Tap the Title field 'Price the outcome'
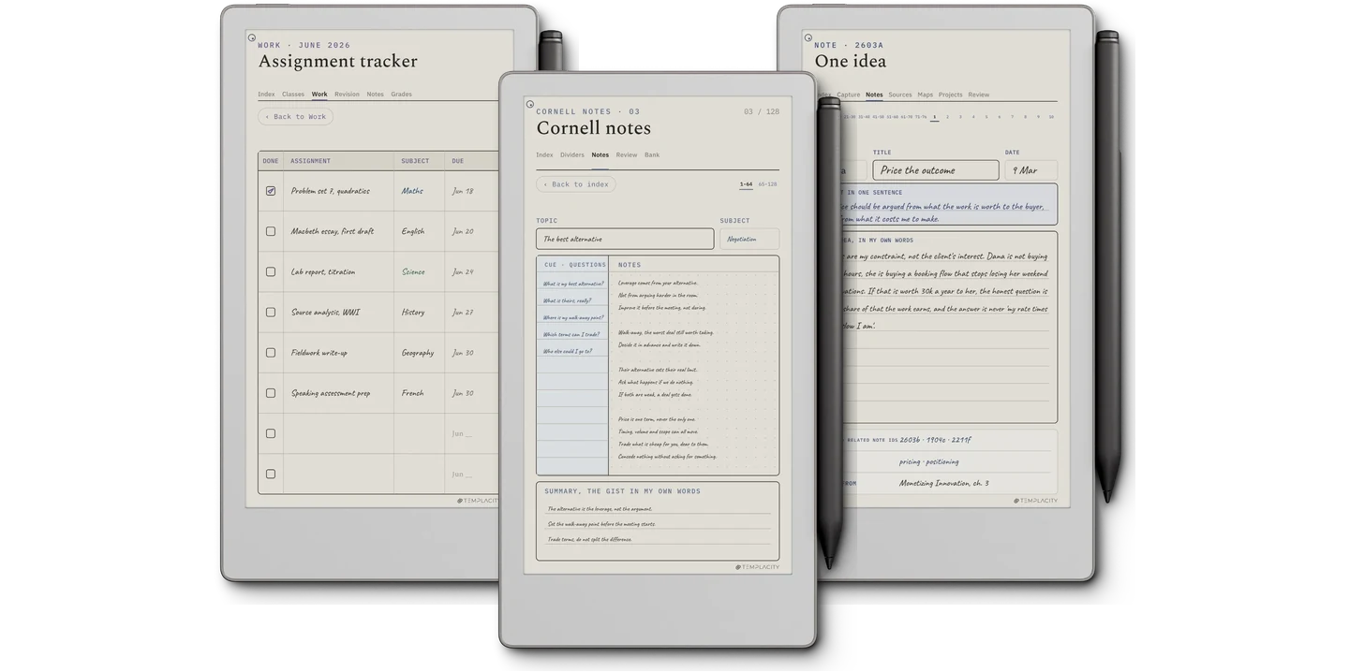Screen dimensions: 1349x672 click(x=936, y=170)
